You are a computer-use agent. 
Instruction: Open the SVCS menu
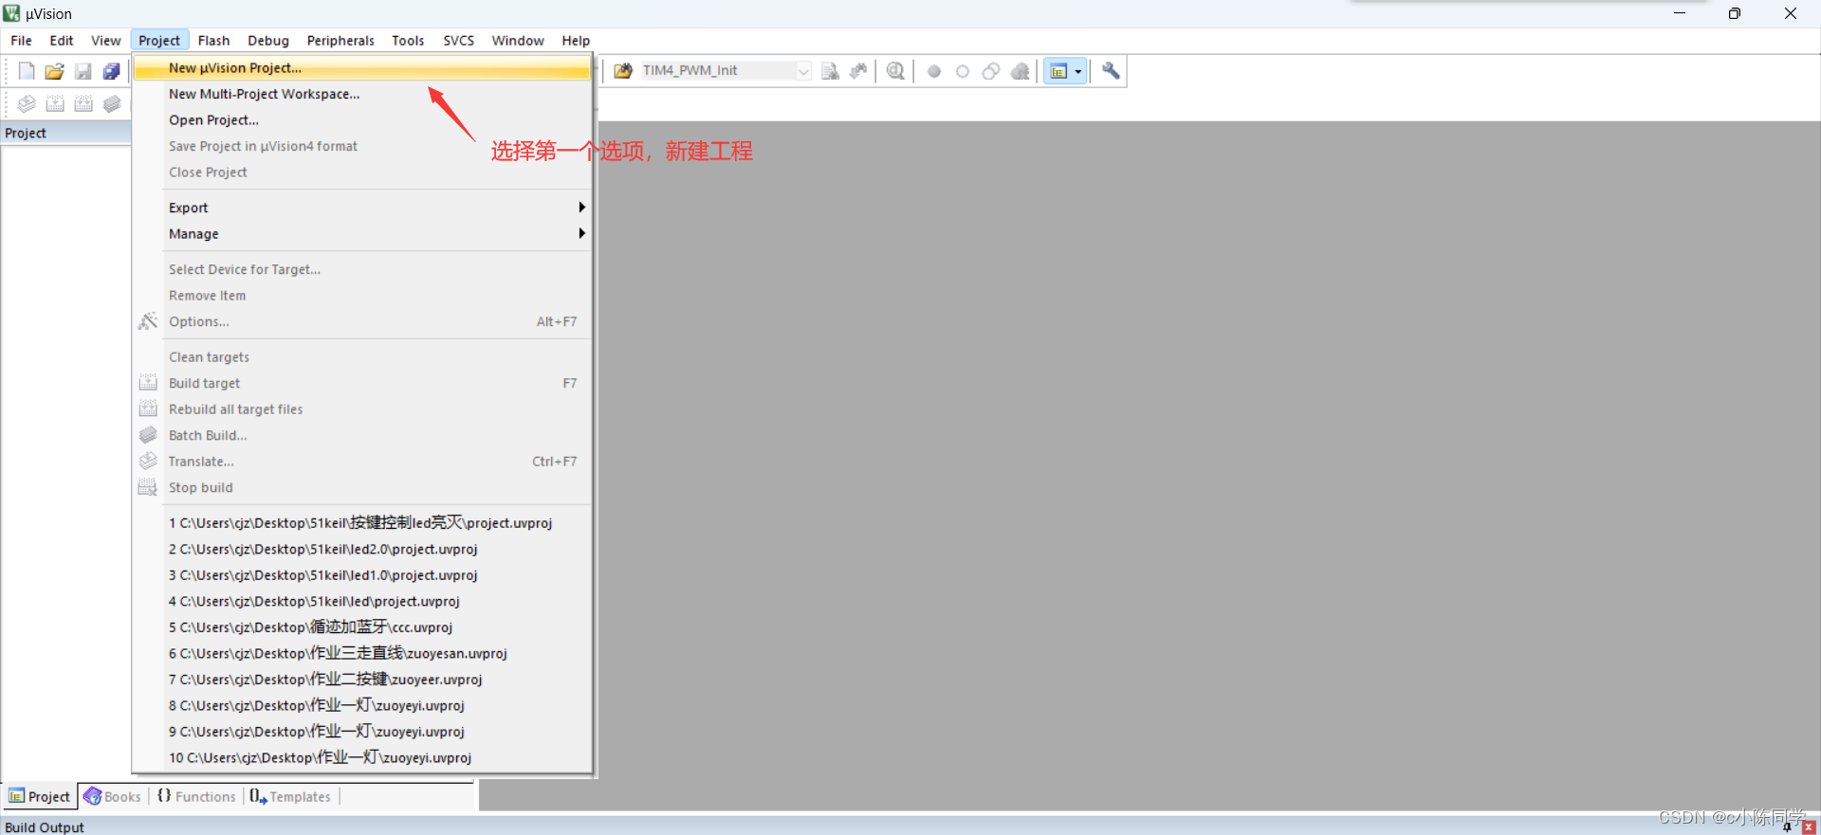pos(458,41)
